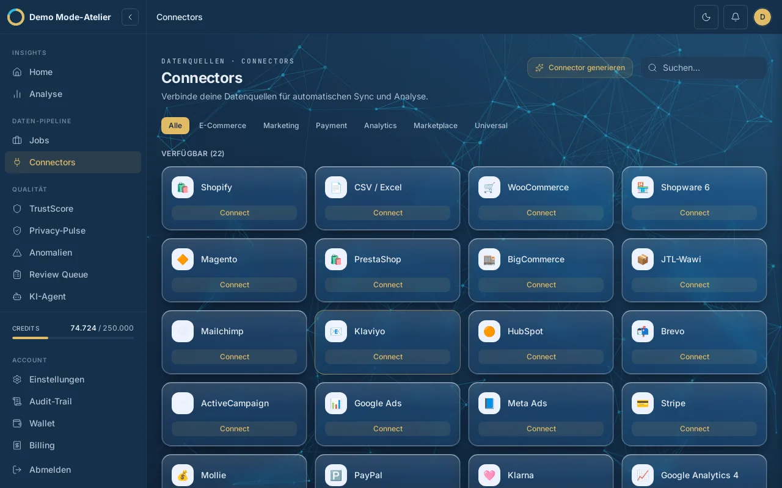The width and height of the screenshot is (782, 488).
Task: Click the Shopware 6 store icon
Action: point(643,187)
